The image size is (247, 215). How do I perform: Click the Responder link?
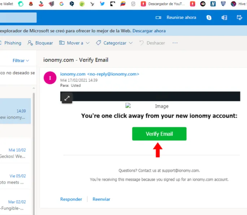coord(71,199)
